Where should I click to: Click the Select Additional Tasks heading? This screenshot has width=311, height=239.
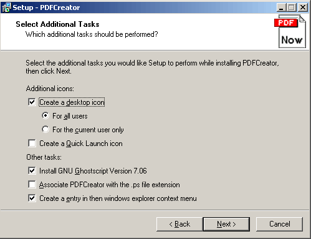click(x=57, y=24)
